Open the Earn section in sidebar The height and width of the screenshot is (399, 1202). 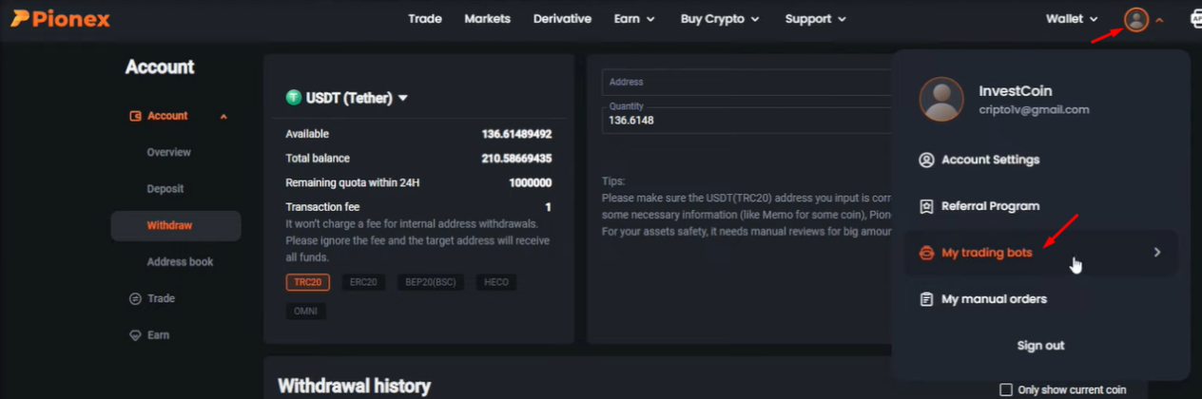click(x=158, y=335)
